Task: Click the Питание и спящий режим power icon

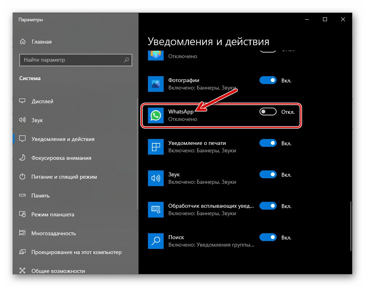Action: [22, 177]
